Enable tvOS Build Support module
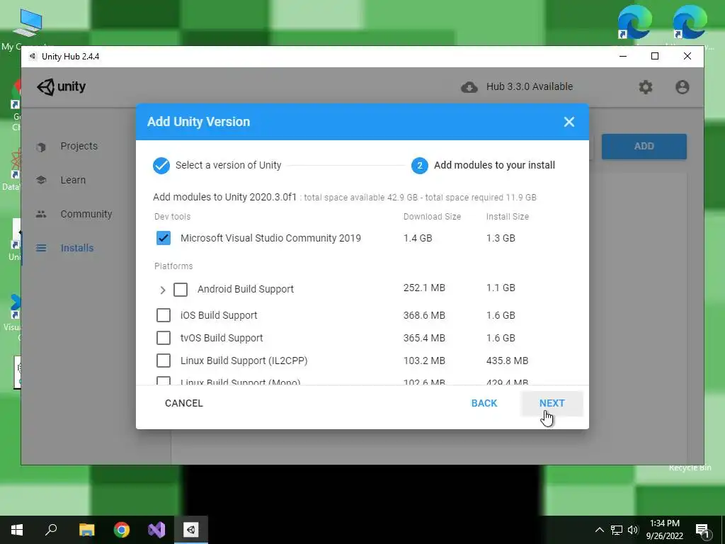The height and width of the screenshot is (544, 725). pos(164,338)
